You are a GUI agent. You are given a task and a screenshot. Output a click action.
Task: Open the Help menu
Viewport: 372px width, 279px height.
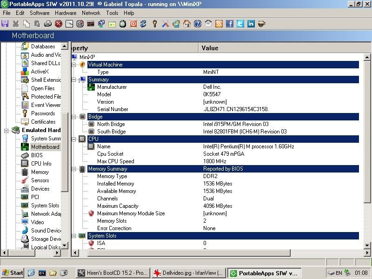click(x=129, y=13)
